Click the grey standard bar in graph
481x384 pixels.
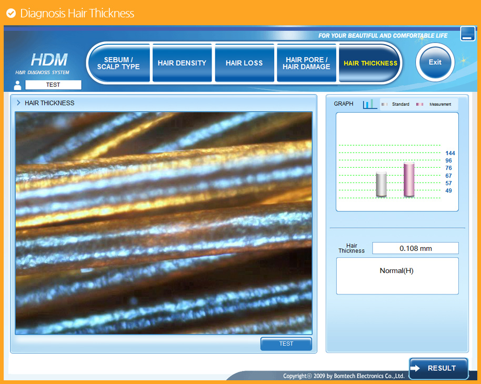point(382,185)
